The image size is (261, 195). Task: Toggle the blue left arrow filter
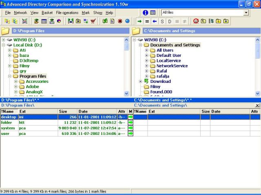[x=155, y=21]
